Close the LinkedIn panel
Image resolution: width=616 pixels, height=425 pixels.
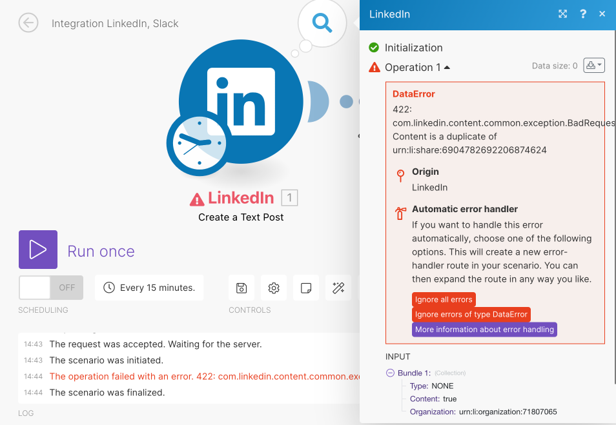(x=602, y=14)
